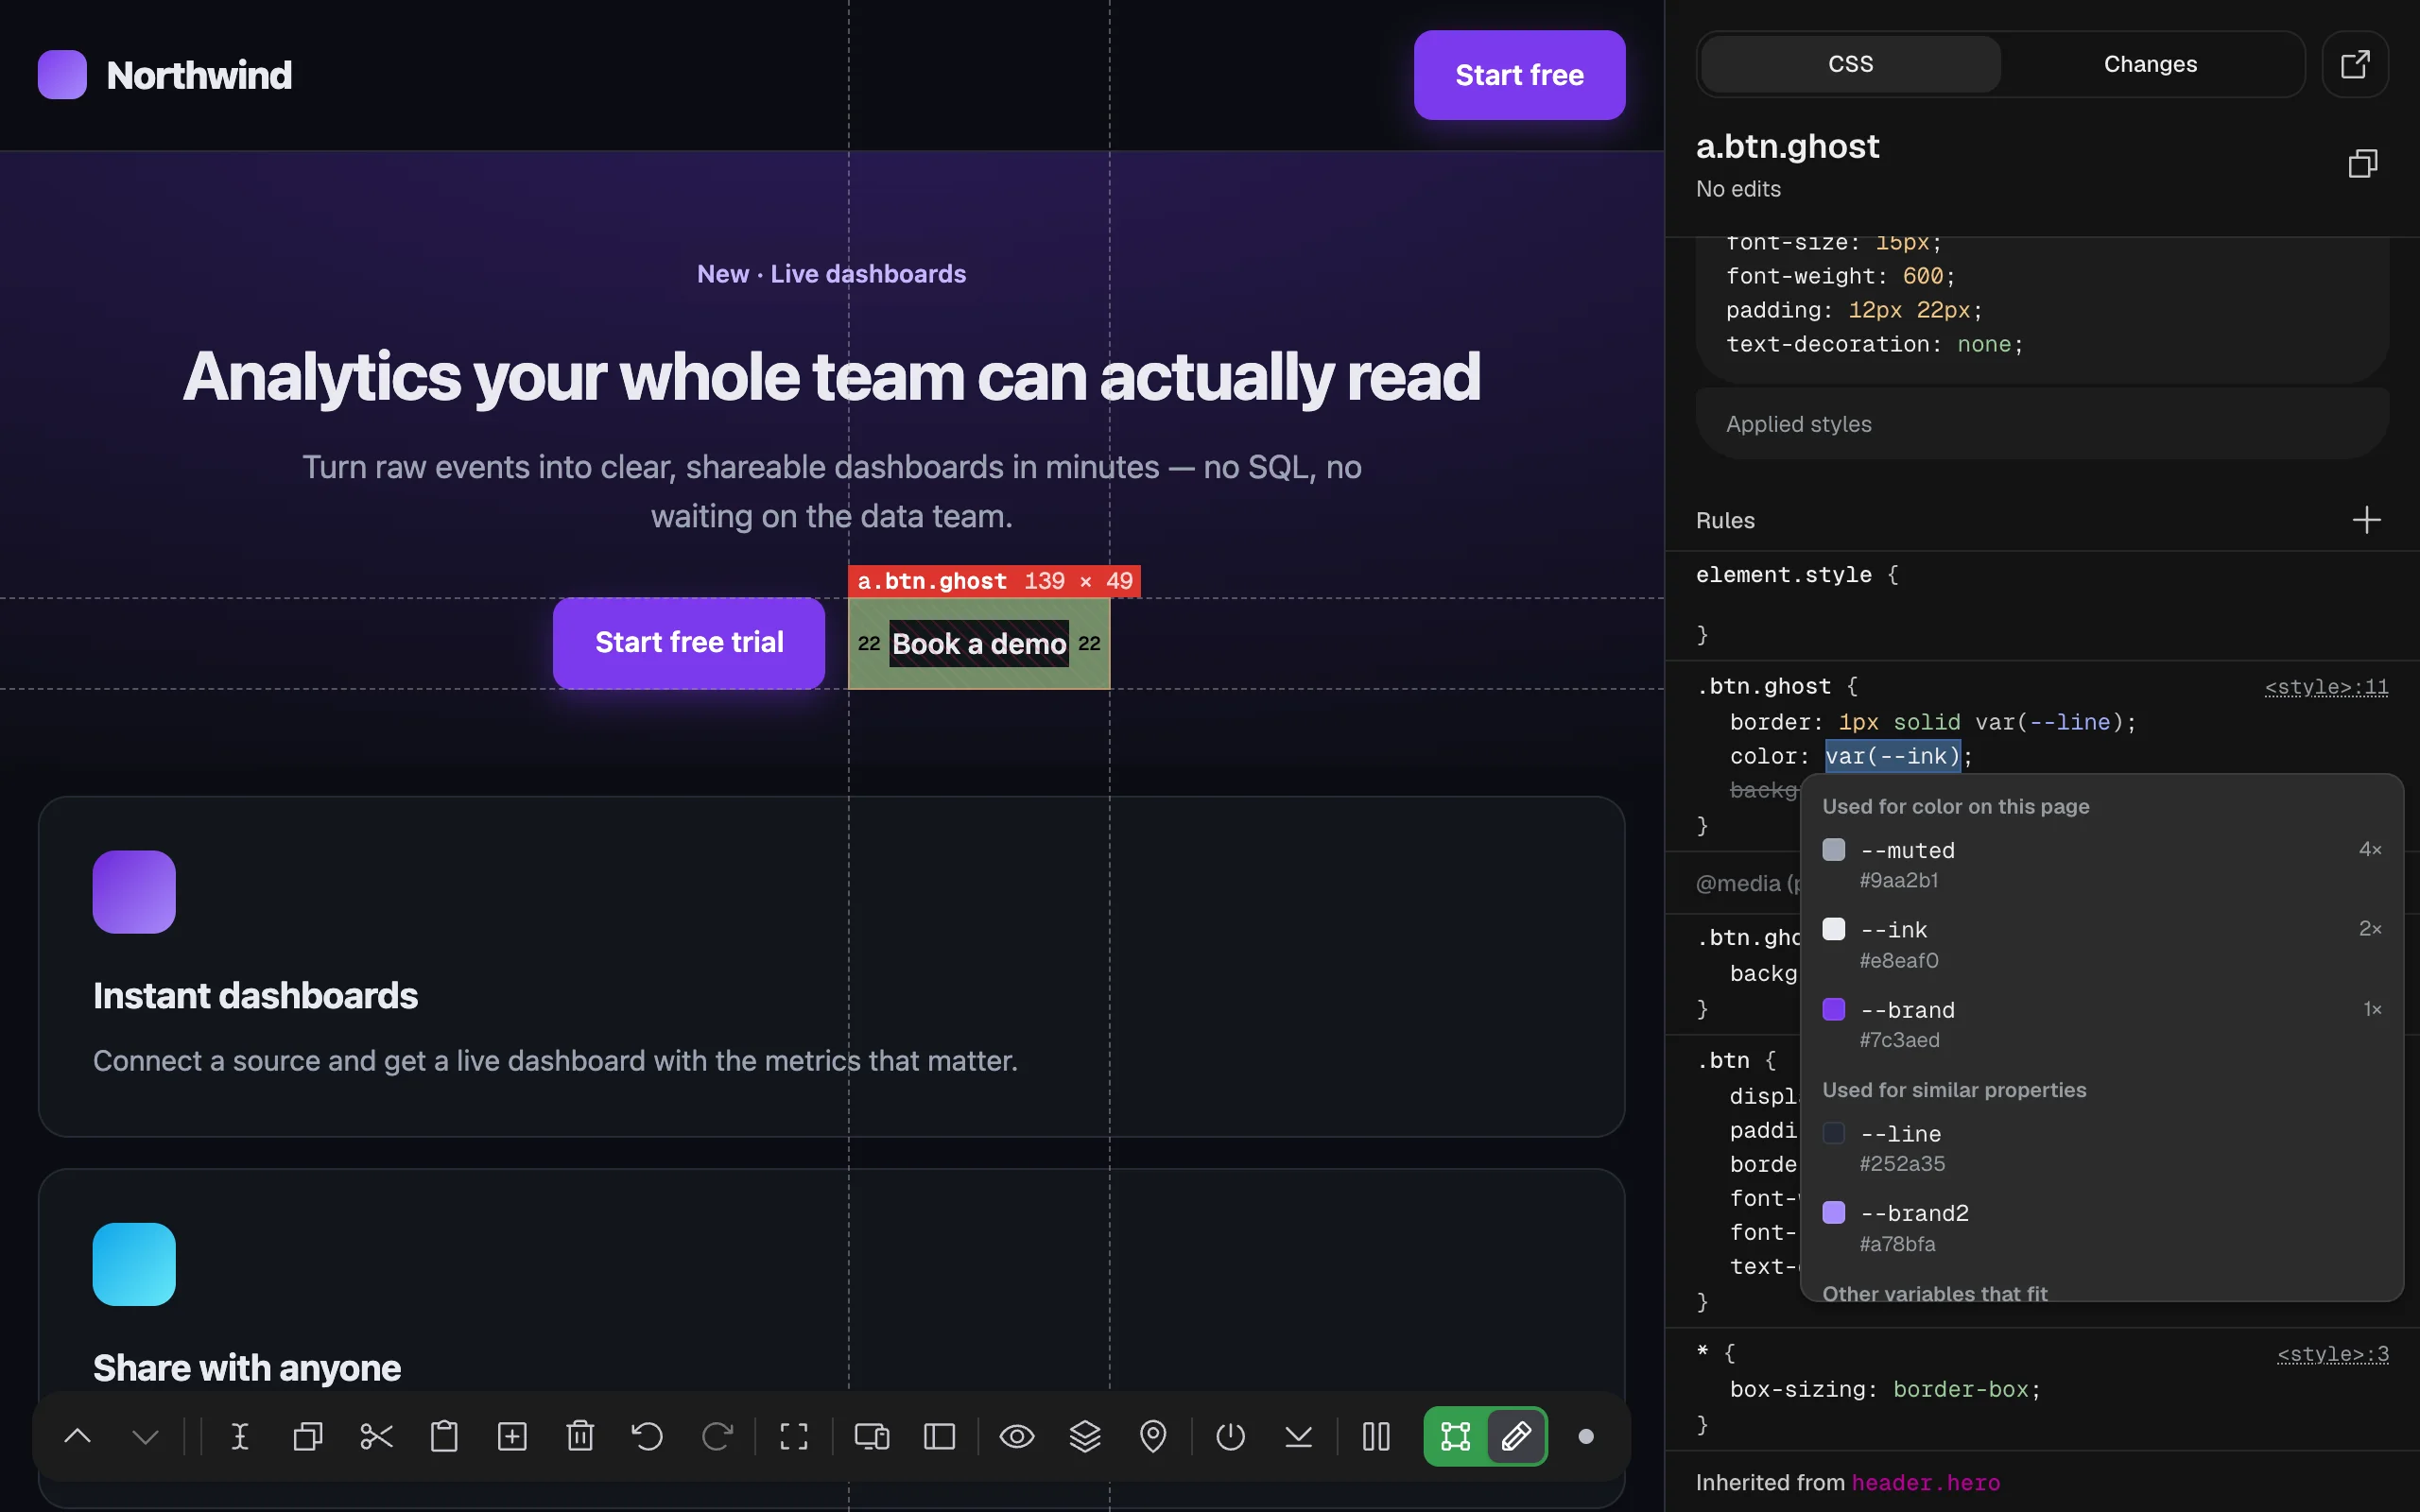Expand the Applied styles section
2420x1512 pixels.
(x=2042, y=424)
